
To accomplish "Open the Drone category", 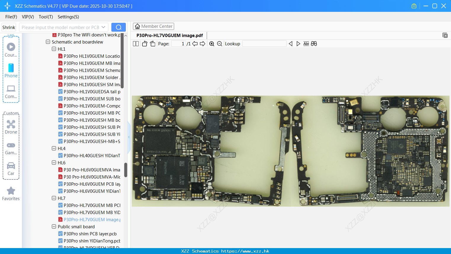I will [x=11, y=127].
